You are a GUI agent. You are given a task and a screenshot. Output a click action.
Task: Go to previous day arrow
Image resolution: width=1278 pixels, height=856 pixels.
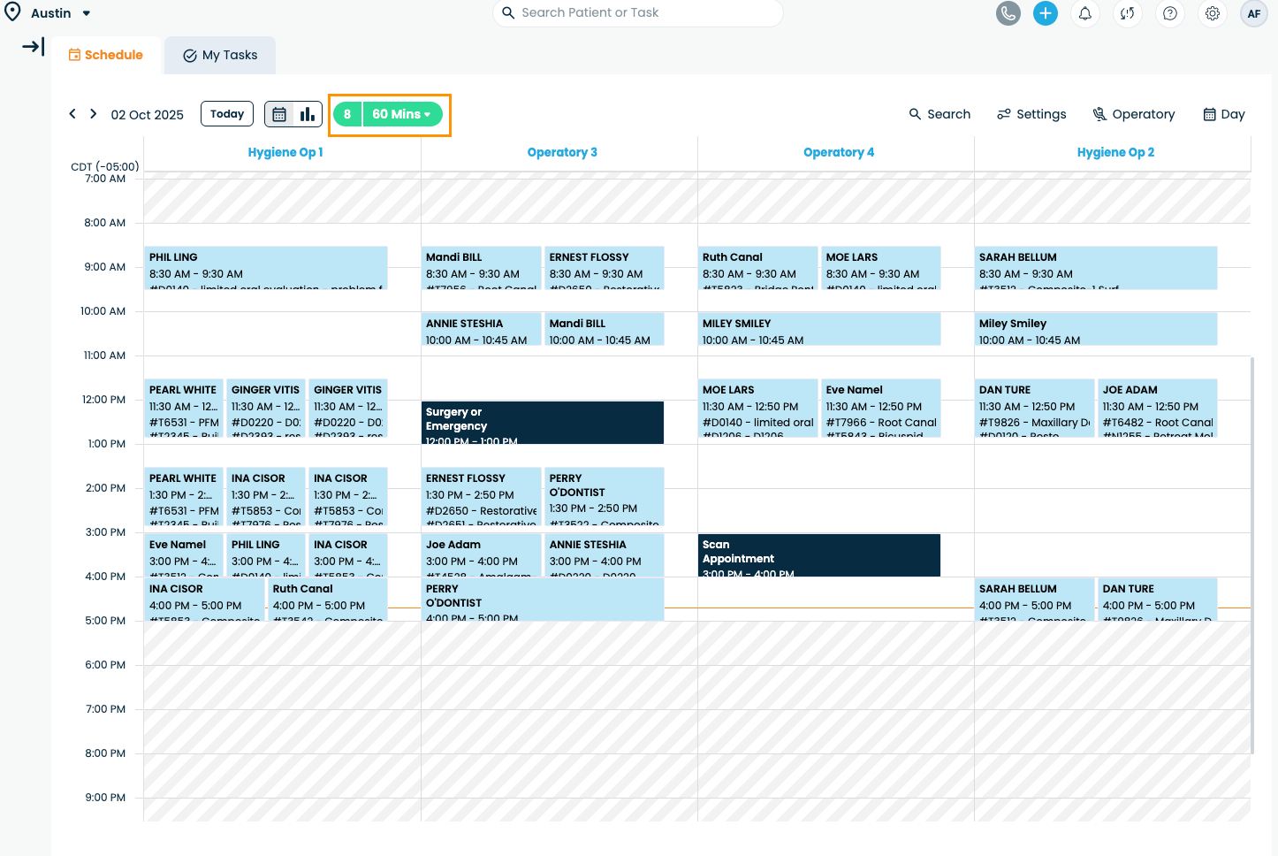(x=72, y=114)
